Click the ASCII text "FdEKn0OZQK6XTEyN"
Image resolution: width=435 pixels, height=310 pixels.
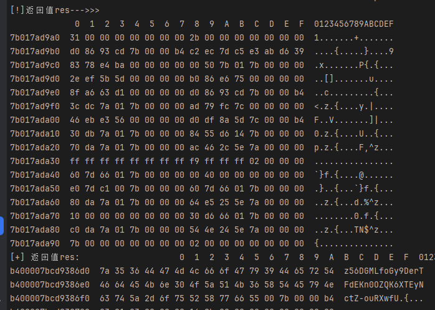click(x=383, y=284)
